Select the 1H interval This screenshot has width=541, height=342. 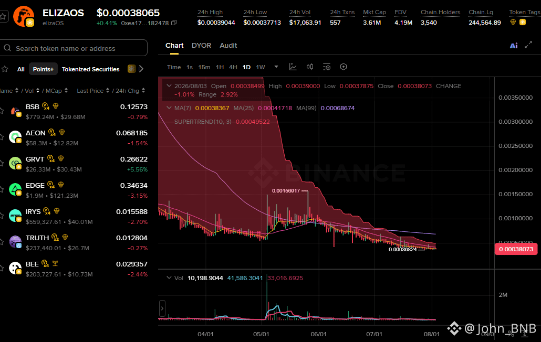220,67
